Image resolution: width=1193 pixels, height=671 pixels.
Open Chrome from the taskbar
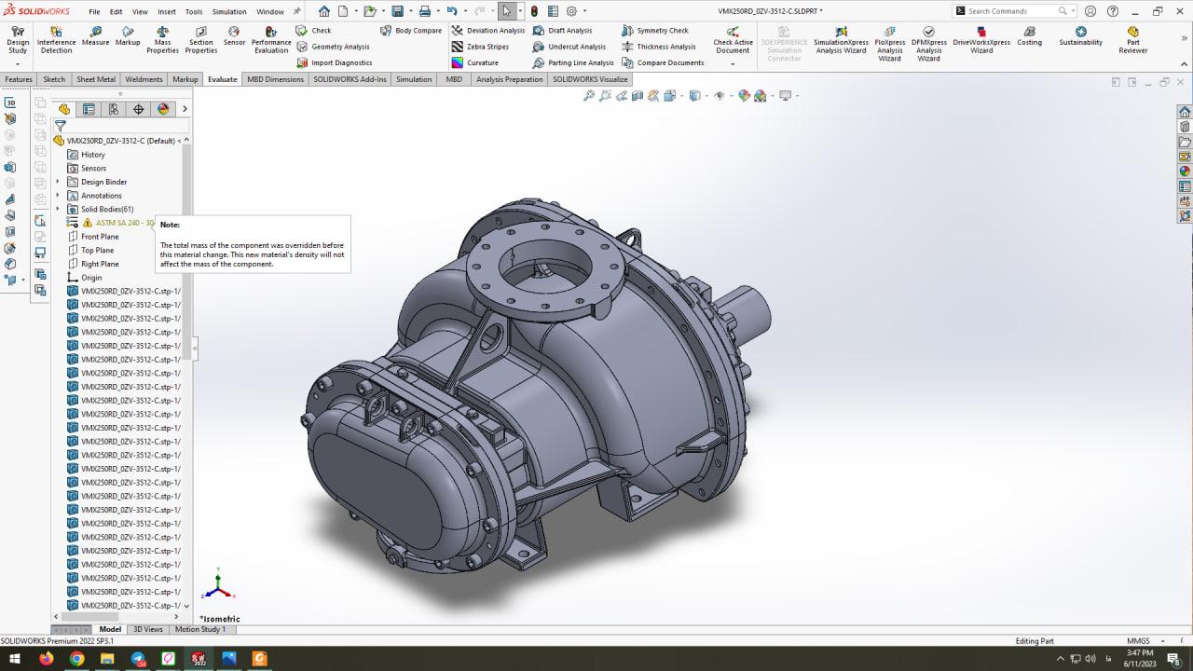[x=76, y=659]
